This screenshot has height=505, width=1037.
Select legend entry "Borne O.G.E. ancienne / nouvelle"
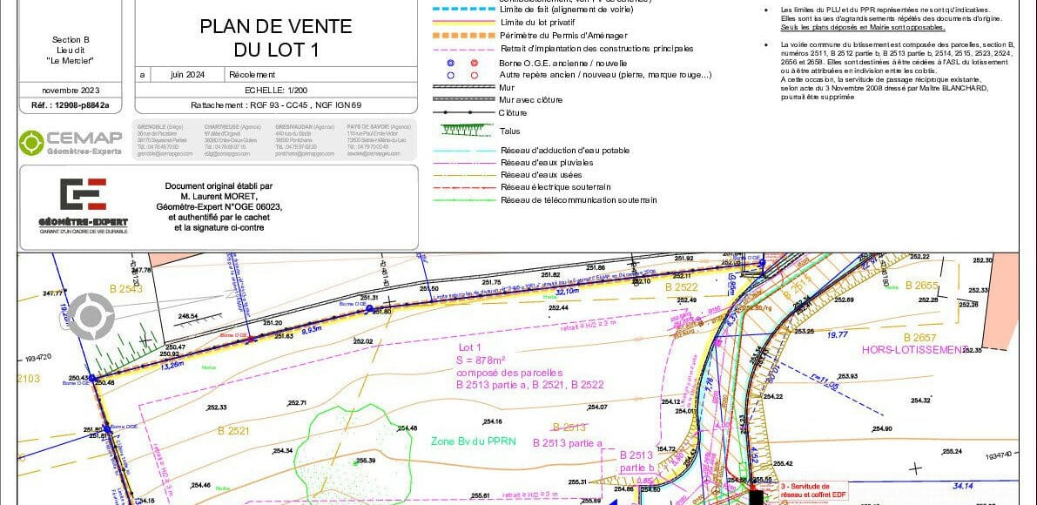[561, 63]
